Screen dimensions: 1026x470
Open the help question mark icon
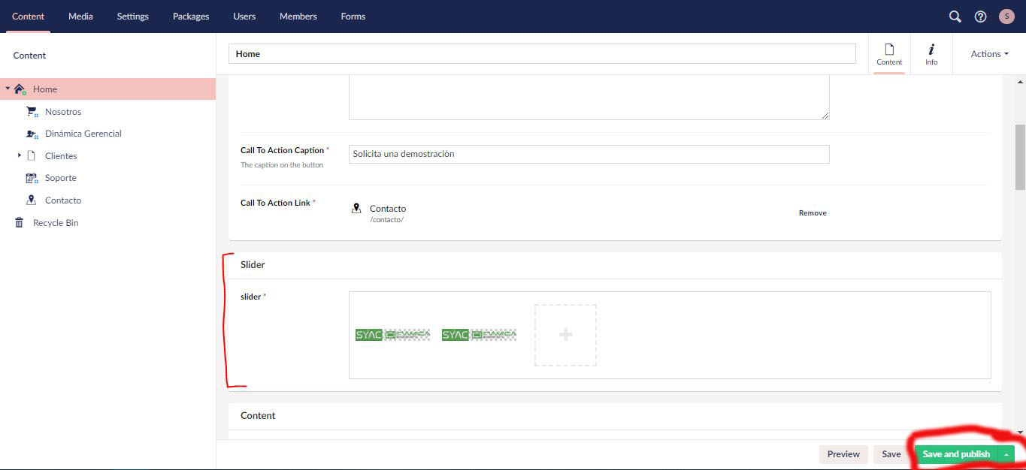coord(980,17)
